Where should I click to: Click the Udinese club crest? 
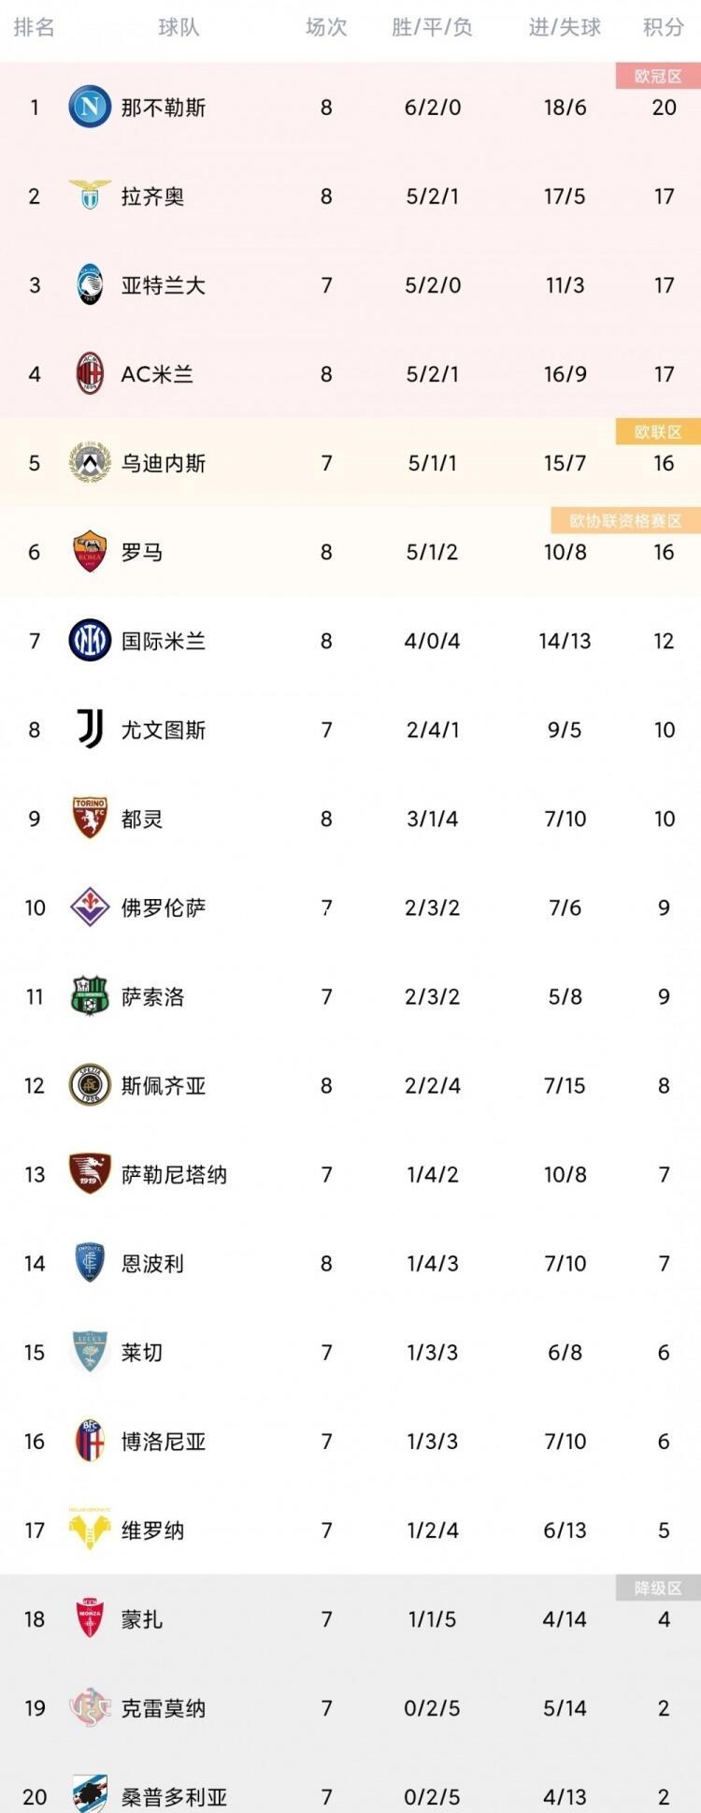(90, 462)
